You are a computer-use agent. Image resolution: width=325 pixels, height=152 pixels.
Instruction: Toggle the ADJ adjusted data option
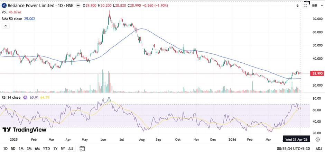click(319, 149)
